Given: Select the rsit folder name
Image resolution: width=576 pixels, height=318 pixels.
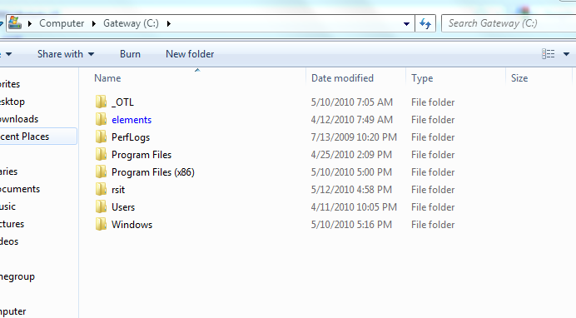Looking at the screenshot, I should (x=118, y=190).
